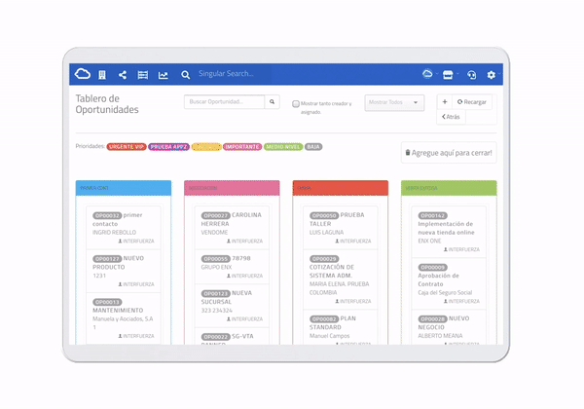Open card OP00029 COTIZACIÓN DE SISTEMA ADM.

point(340,279)
